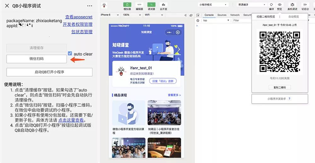Open the 开发者权限管理 link
The image size is (315, 163).
coord(77,24)
